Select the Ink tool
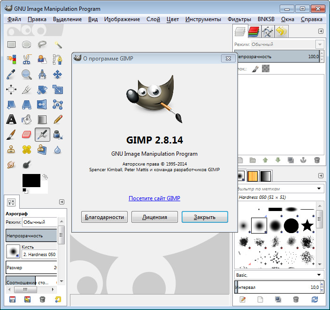This screenshot has height=310, width=330. [58, 135]
